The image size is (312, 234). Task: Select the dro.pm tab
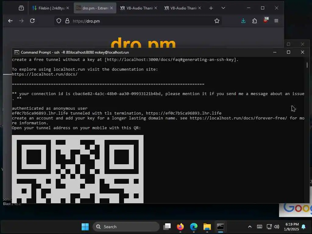point(95,8)
